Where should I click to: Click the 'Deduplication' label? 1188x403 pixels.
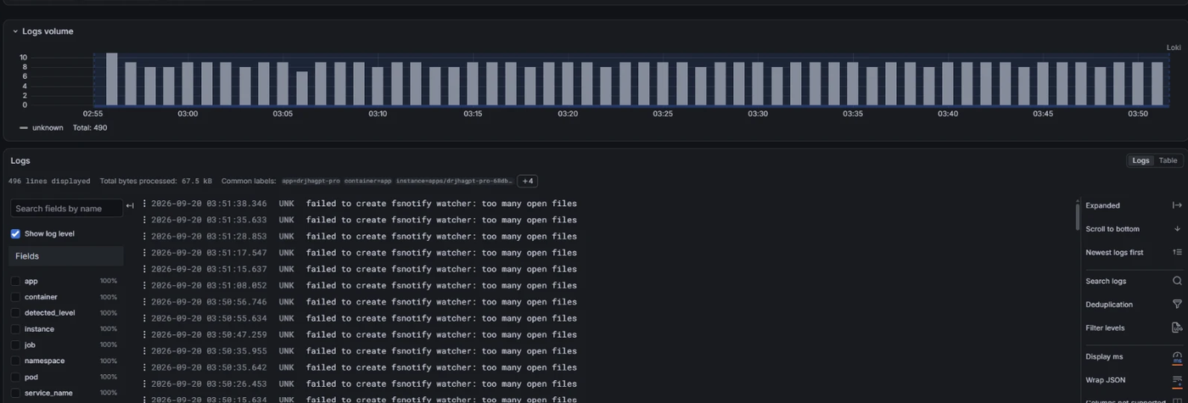tap(1109, 304)
